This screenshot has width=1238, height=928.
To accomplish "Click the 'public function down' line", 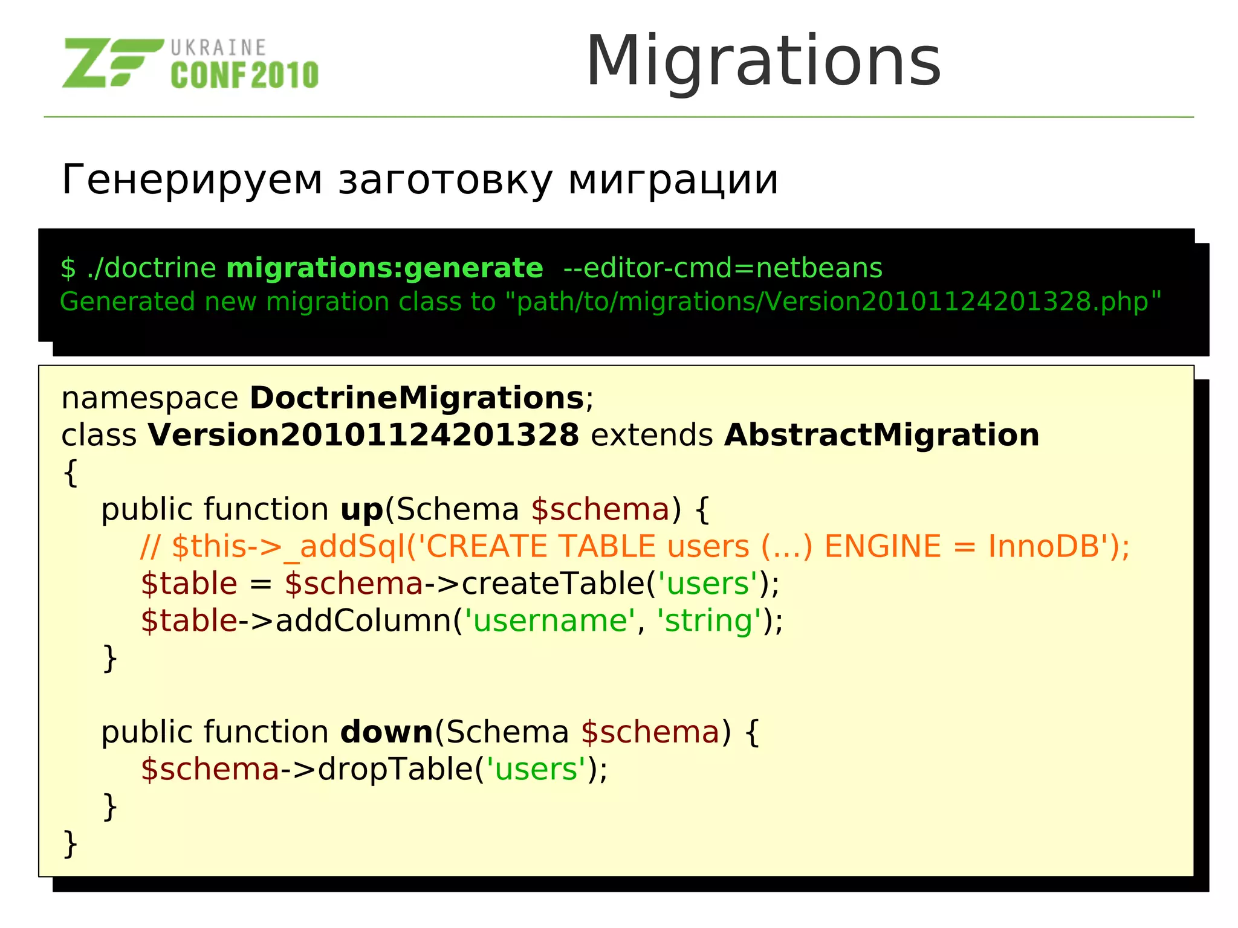I will [430, 732].
